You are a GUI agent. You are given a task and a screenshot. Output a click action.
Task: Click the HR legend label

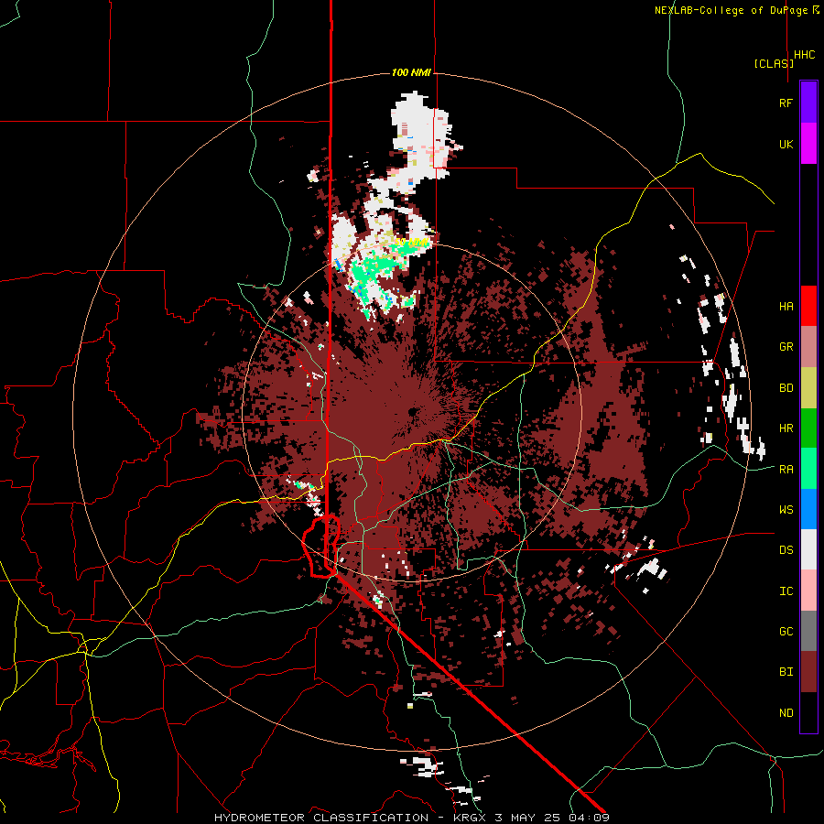786,428
